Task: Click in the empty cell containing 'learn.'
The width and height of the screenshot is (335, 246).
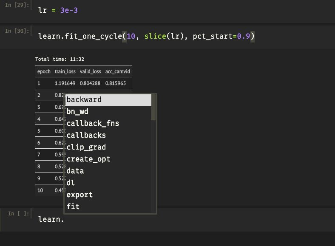Action: (x=183, y=220)
